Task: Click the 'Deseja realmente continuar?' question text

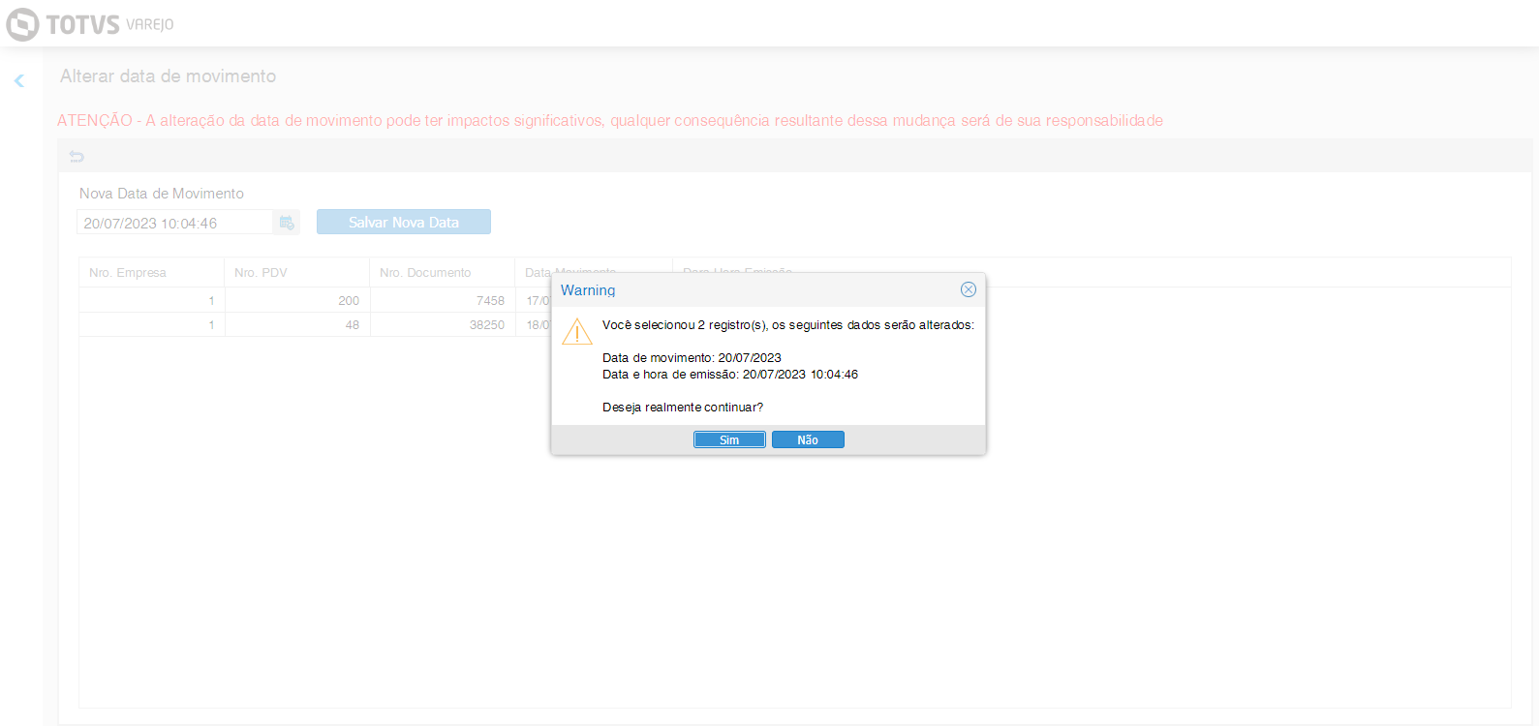Action: (683, 408)
